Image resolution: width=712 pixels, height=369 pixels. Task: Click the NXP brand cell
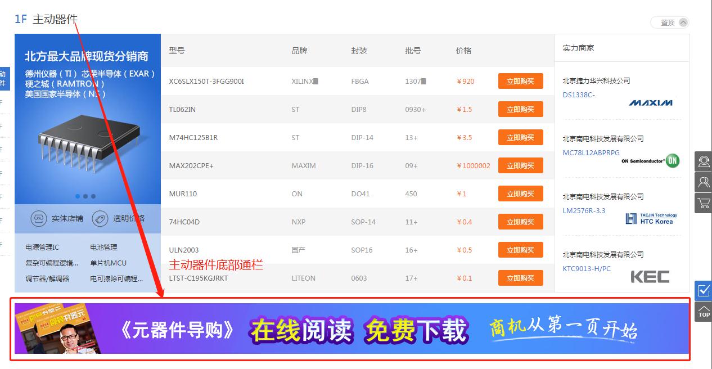tap(299, 222)
